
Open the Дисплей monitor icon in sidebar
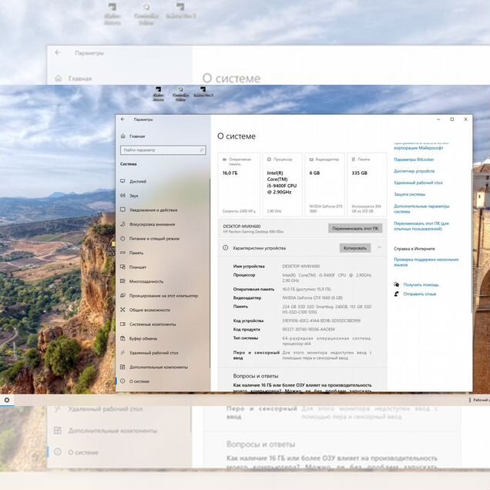click(x=123, y=181)
